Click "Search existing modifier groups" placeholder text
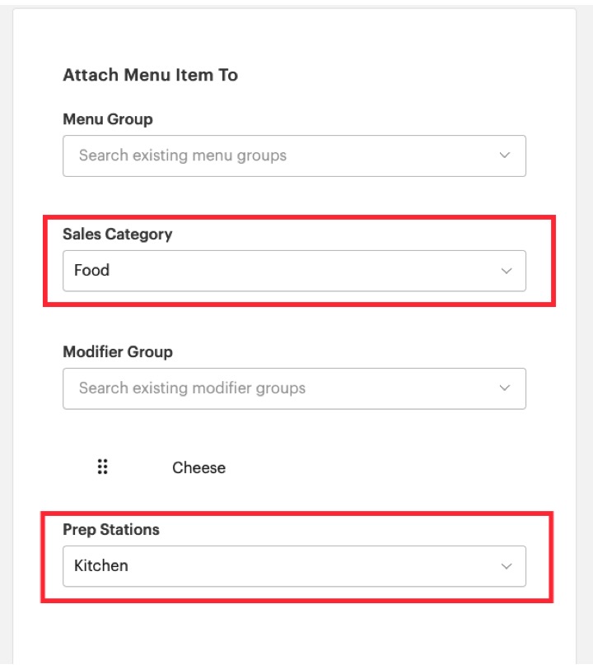 coord(192,388)
